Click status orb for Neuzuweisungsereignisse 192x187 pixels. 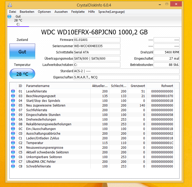pos(13,147)
